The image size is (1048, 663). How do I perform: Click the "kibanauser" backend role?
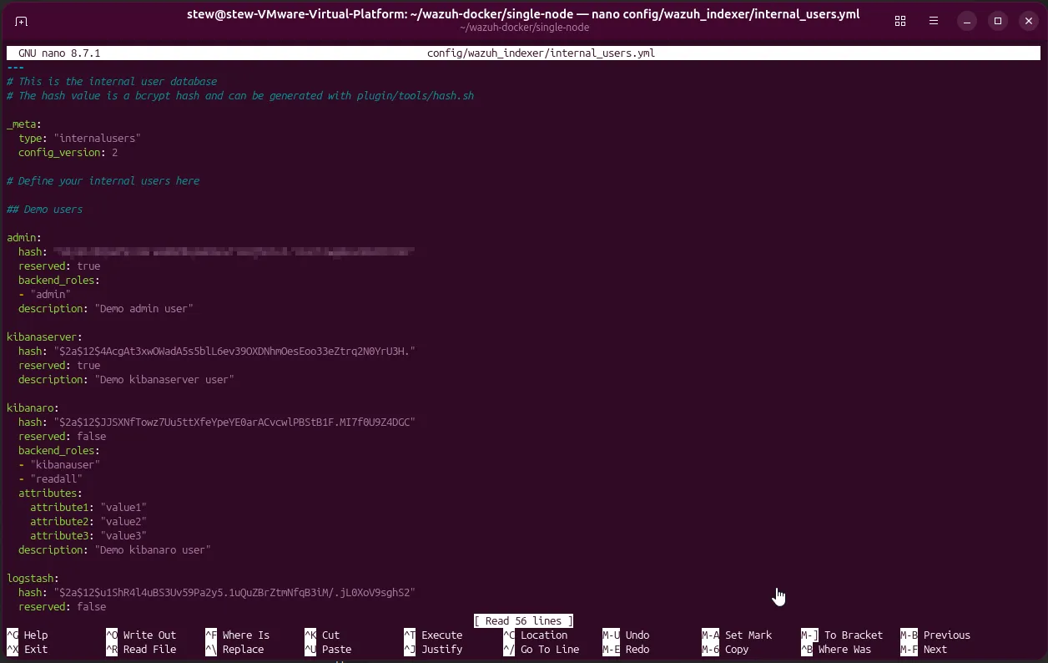pyautogui.click(x=65, y=465)
